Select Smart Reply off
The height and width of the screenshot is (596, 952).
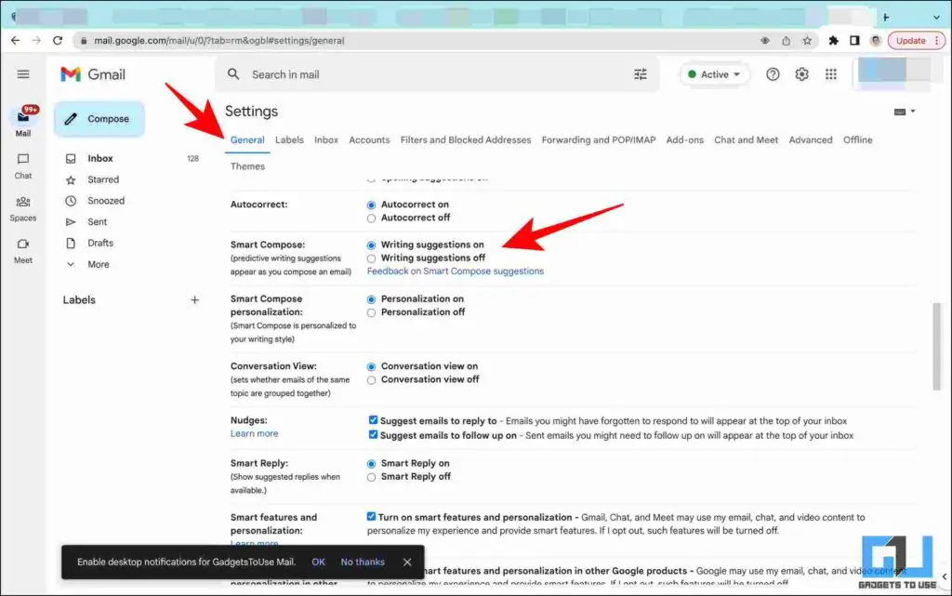coord(371,478)
